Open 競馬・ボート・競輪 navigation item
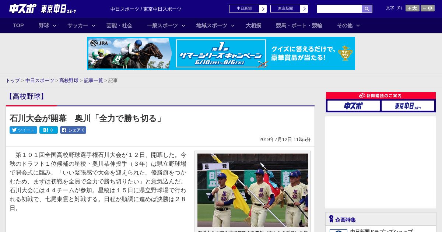The height and width of the screenshot is (232, 442). coord(299,25)
